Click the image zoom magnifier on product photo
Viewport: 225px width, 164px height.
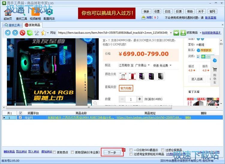pos(95,103)
